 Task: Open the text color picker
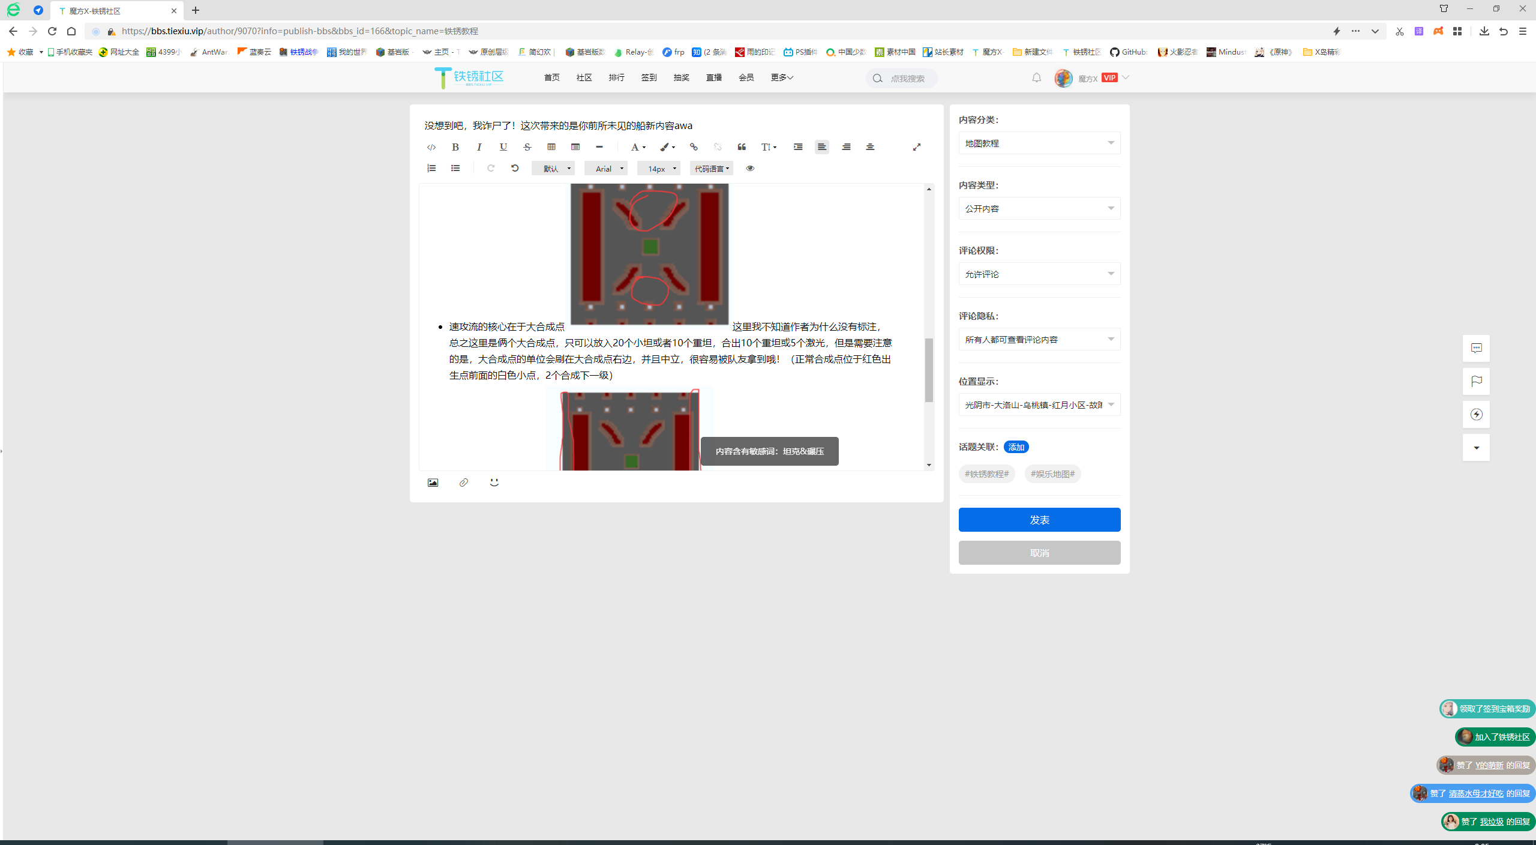click(x=637, y=147)
